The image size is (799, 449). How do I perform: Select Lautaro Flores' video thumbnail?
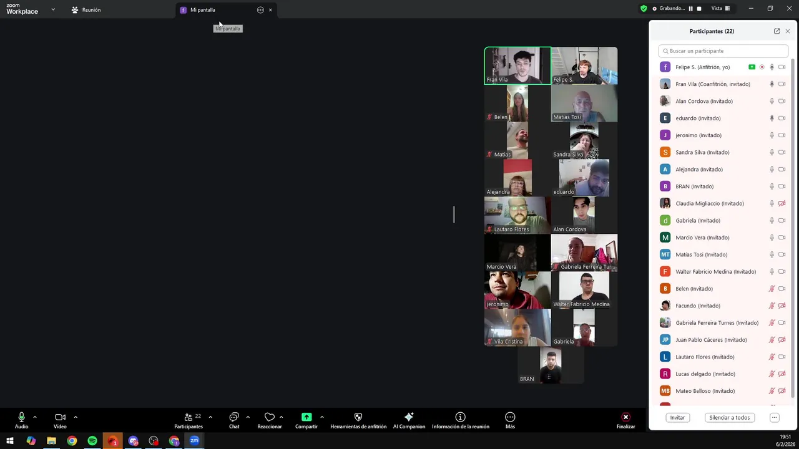[x=517, y=215]
